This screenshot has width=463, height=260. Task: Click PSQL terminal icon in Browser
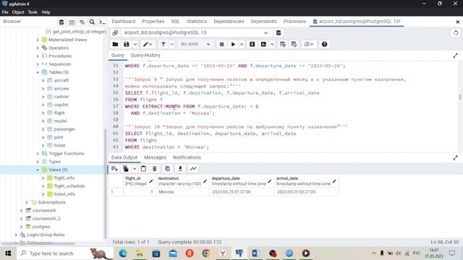(102, 22)
